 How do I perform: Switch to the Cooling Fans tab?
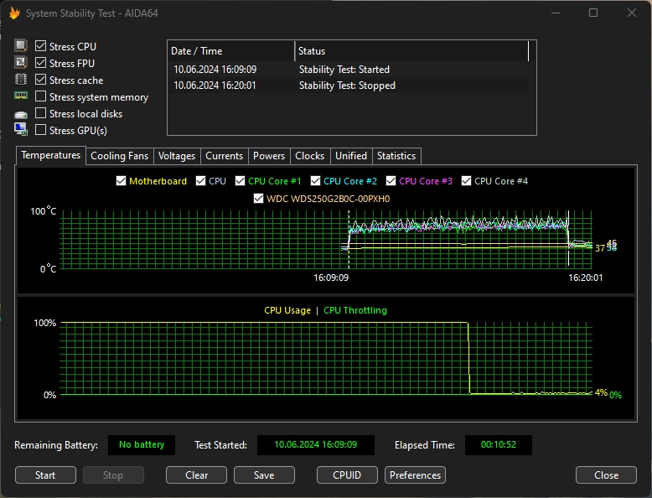pyautogui.click(x=119, y=156)
